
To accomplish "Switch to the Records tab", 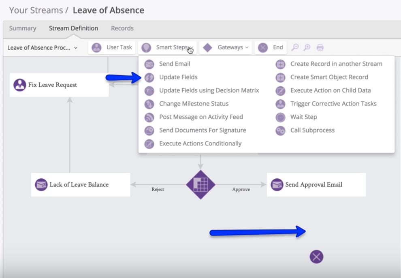I will click(x=122, y=28).
